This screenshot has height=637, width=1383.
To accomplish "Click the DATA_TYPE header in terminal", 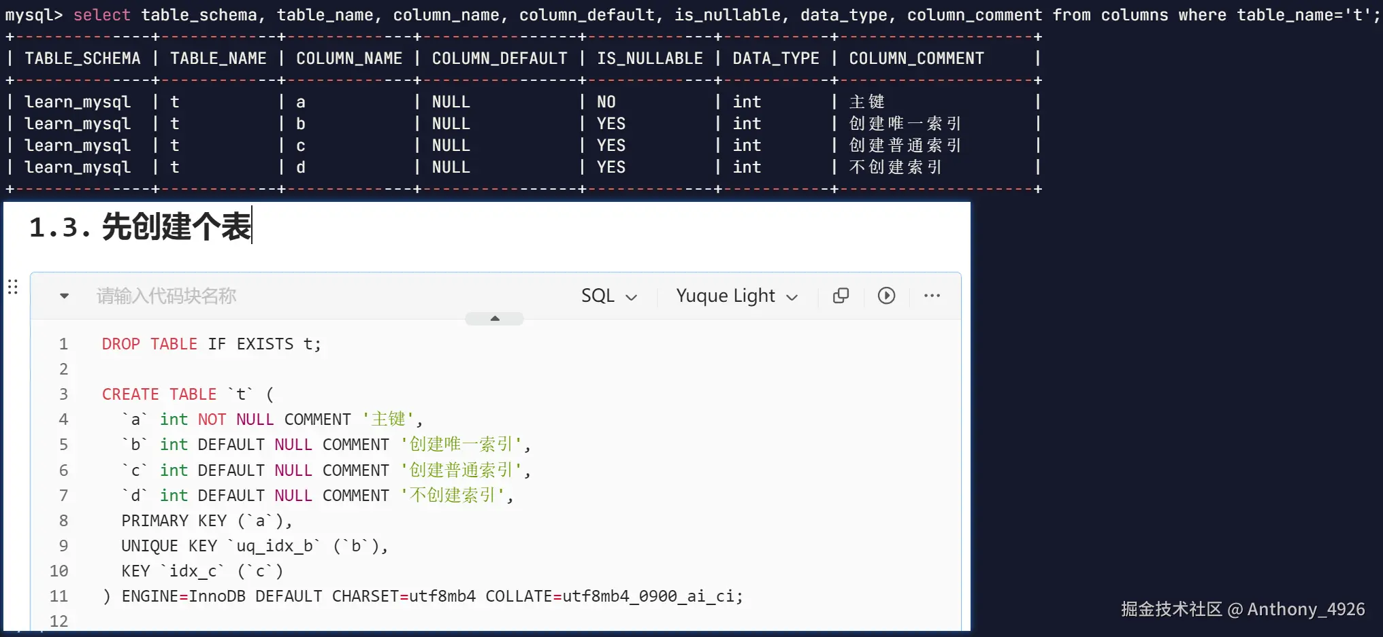I will 776,58.
